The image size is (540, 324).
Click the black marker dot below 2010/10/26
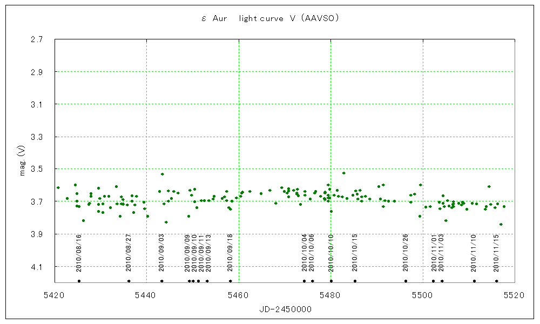tap(406, 281)
